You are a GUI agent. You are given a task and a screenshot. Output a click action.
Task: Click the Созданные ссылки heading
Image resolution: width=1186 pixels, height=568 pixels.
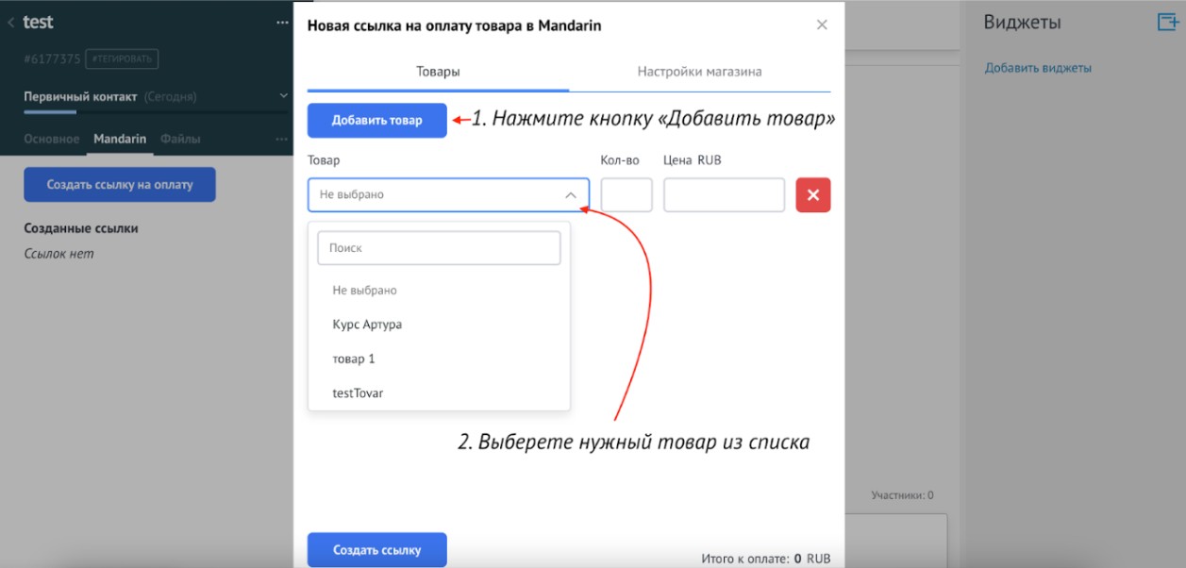81,228
